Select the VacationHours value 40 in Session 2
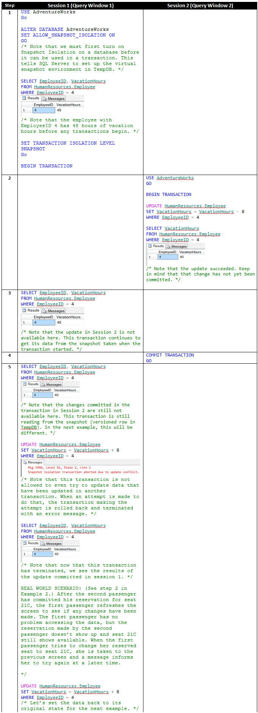 [x=182, y=257]
